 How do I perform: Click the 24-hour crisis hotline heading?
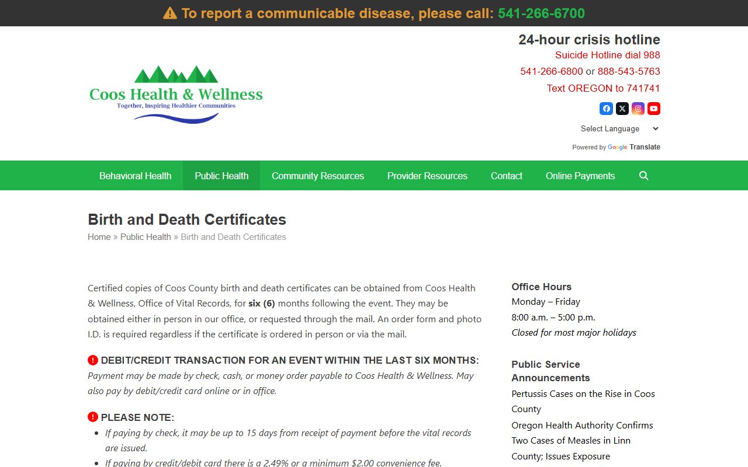click(x=589, y=40)
